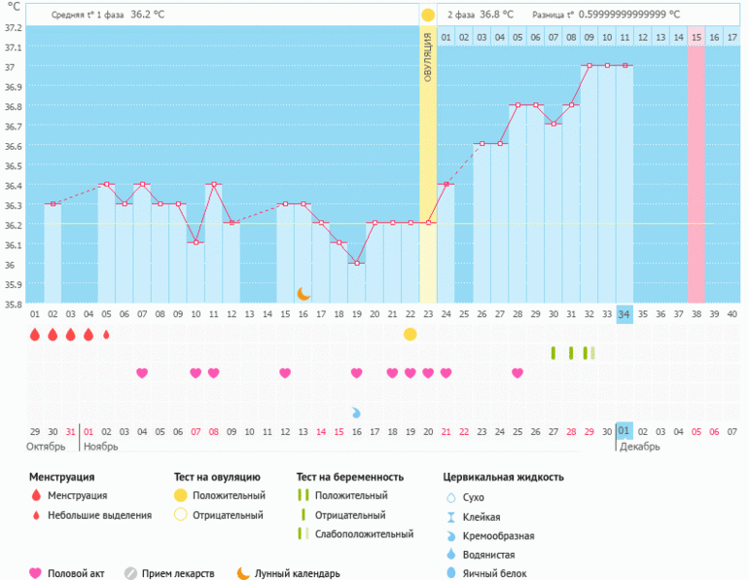Click the small spotting drop on day 05
749x580 pixels.
tap(106, 334)
